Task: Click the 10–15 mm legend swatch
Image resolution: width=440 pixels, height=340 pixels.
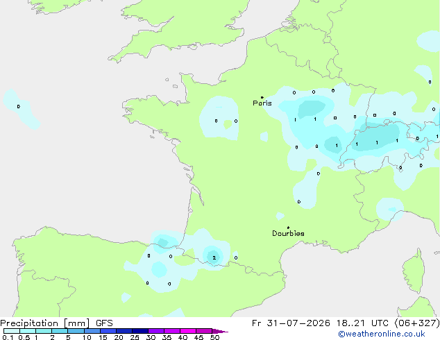Action: click(92, 331)
